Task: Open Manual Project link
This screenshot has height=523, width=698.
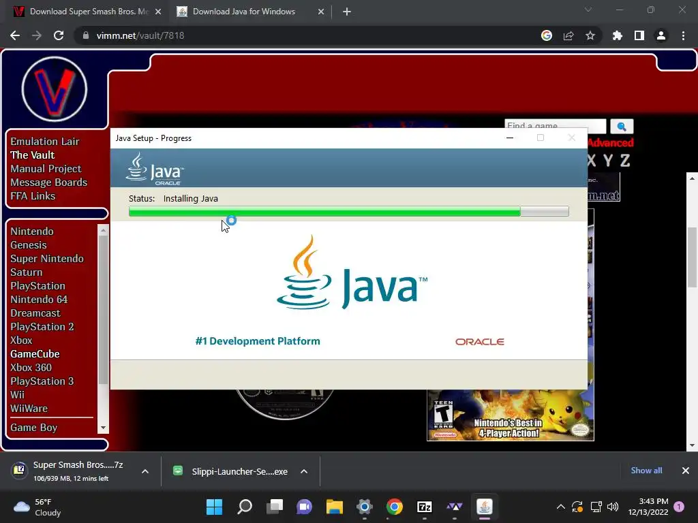Action: 46,169
